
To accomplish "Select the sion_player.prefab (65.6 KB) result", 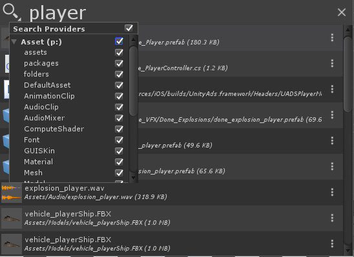I will 240,167.
